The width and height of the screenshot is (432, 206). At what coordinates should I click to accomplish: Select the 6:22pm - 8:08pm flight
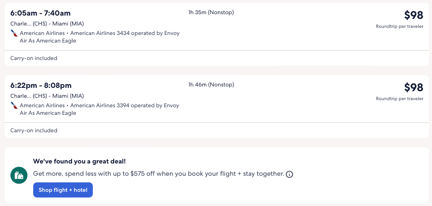[x=41, y=86]
